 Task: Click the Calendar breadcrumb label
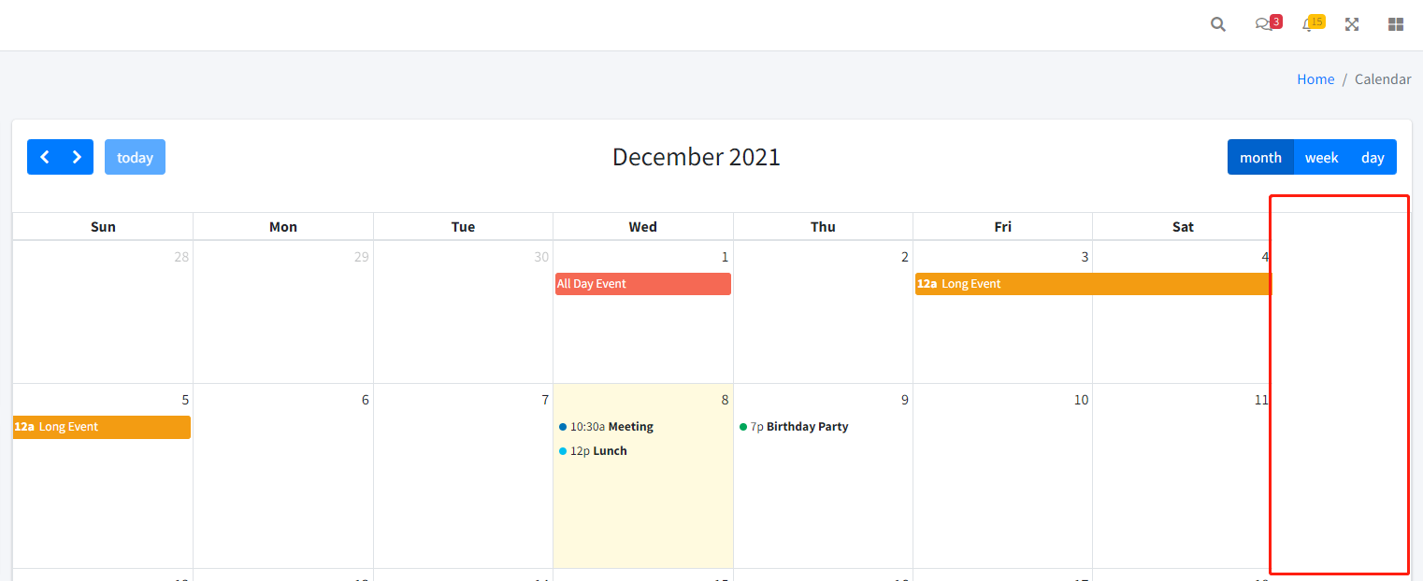[x=1383, y=78]
